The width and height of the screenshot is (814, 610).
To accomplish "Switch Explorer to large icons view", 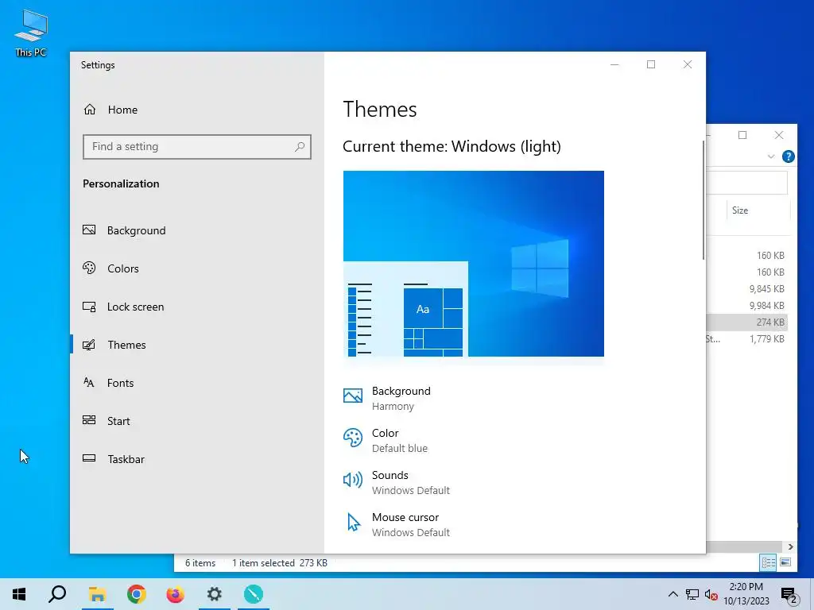I will click(785, 562).
